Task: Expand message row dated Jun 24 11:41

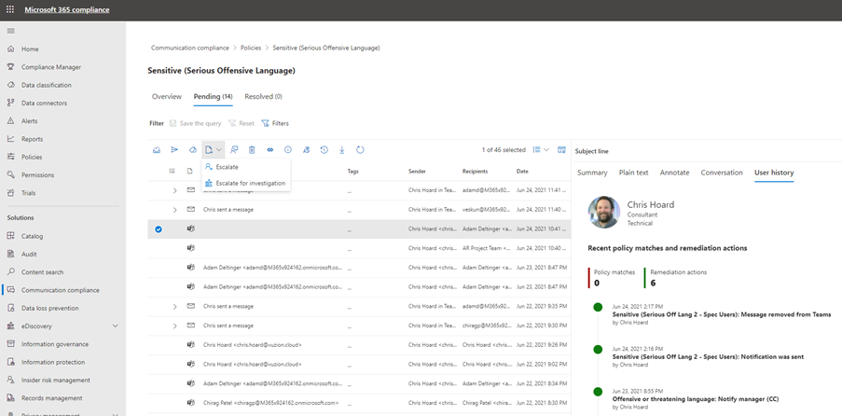Action: (174, 190)
